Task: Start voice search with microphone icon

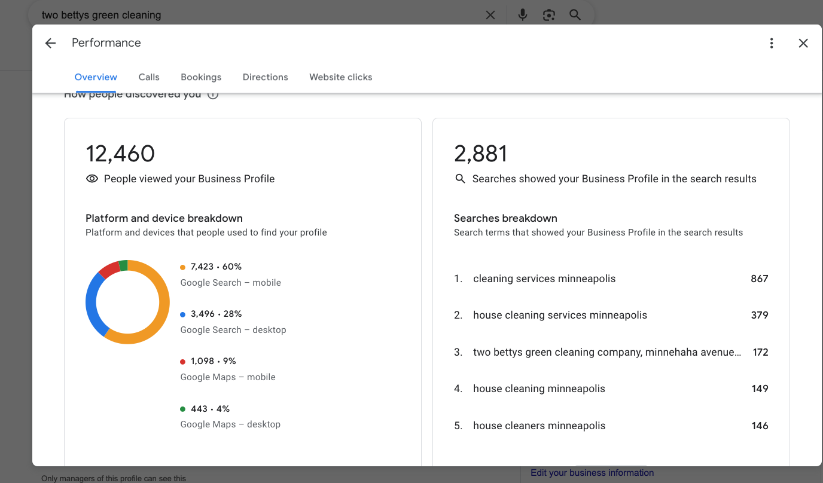Action: pyautogui.click(x=523, y=15)
